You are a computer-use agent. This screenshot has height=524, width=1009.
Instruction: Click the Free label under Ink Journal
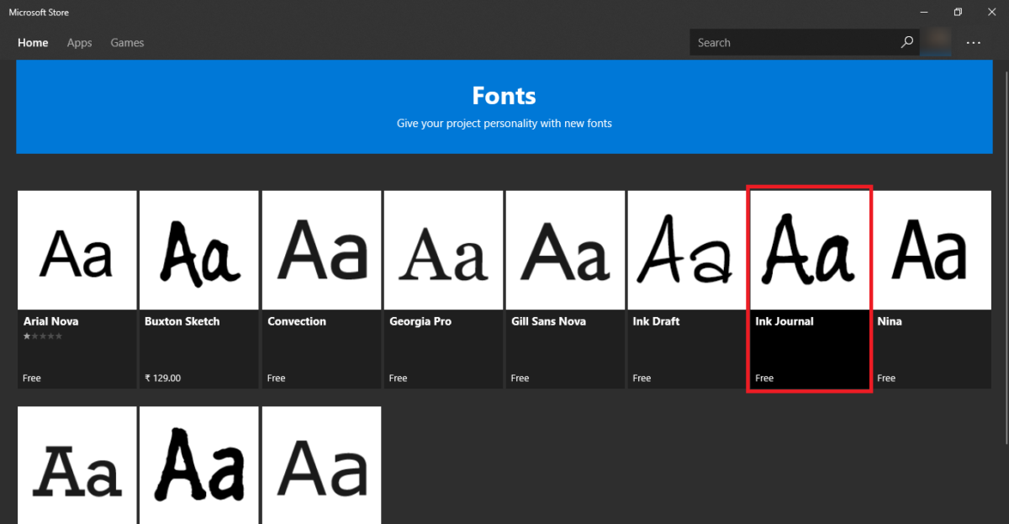[763, 378]
